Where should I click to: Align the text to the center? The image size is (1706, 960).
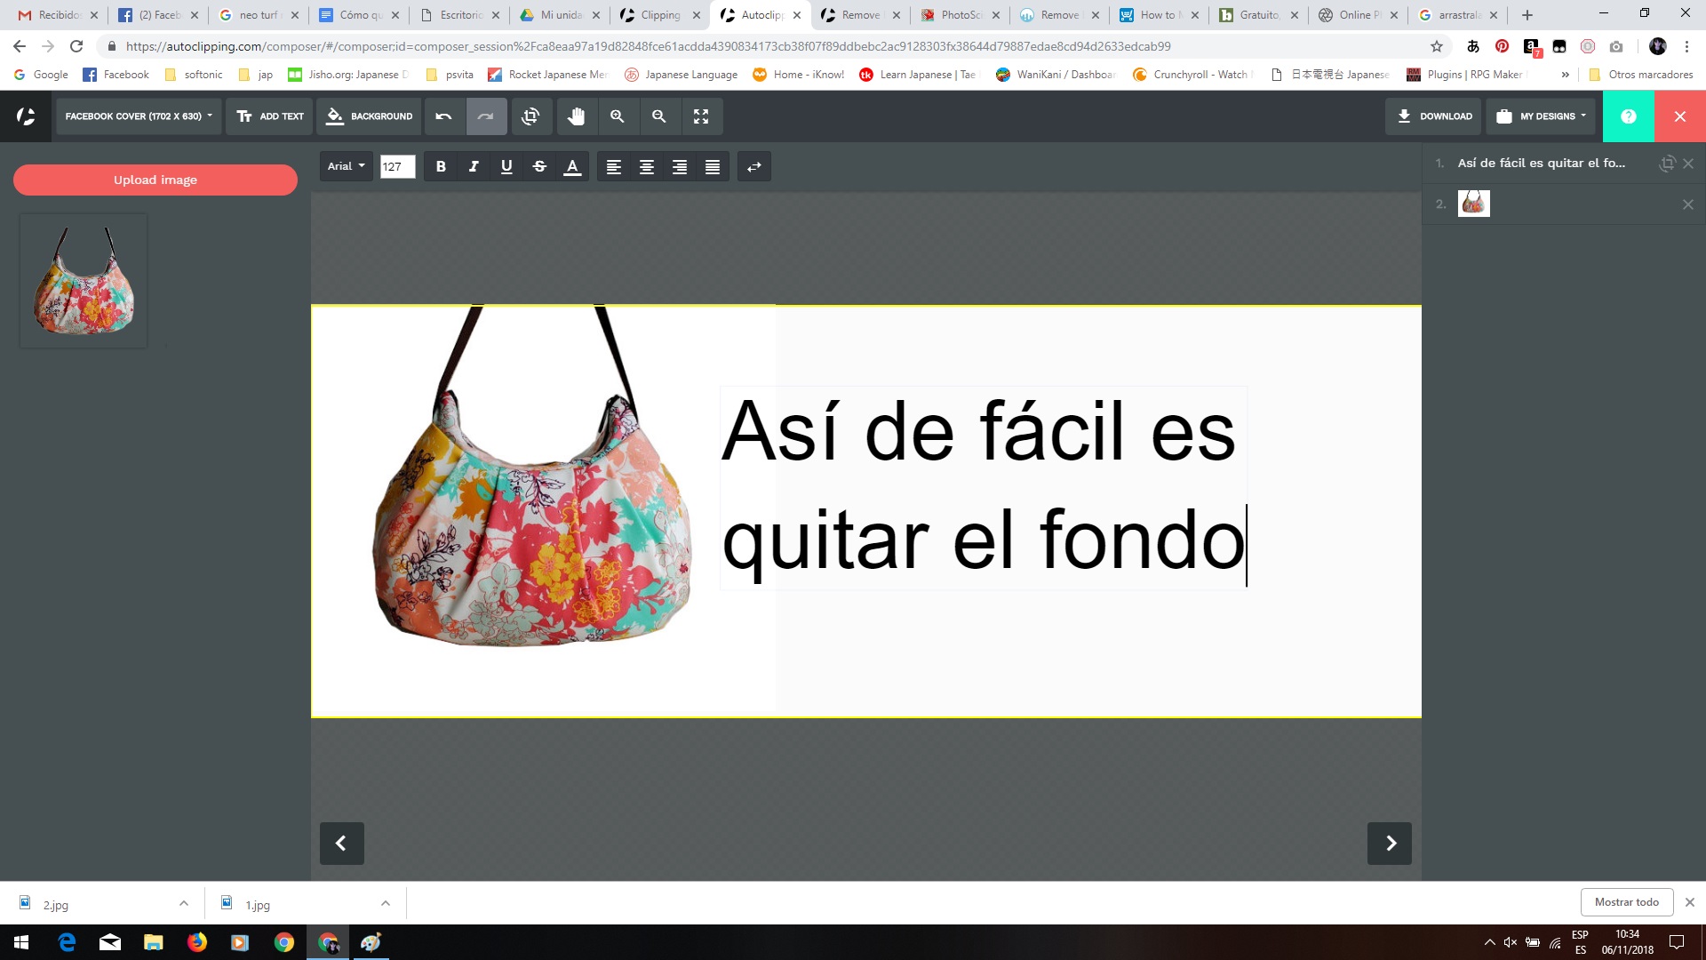tap(646, 166)
